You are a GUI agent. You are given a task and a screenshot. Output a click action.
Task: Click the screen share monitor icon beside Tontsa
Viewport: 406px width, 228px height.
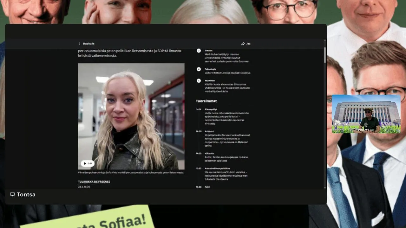pyautogui.click(x=12, y=194)
